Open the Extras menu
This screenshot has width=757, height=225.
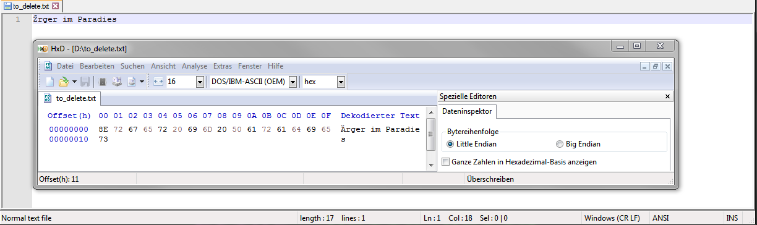[x=223, y=66]
